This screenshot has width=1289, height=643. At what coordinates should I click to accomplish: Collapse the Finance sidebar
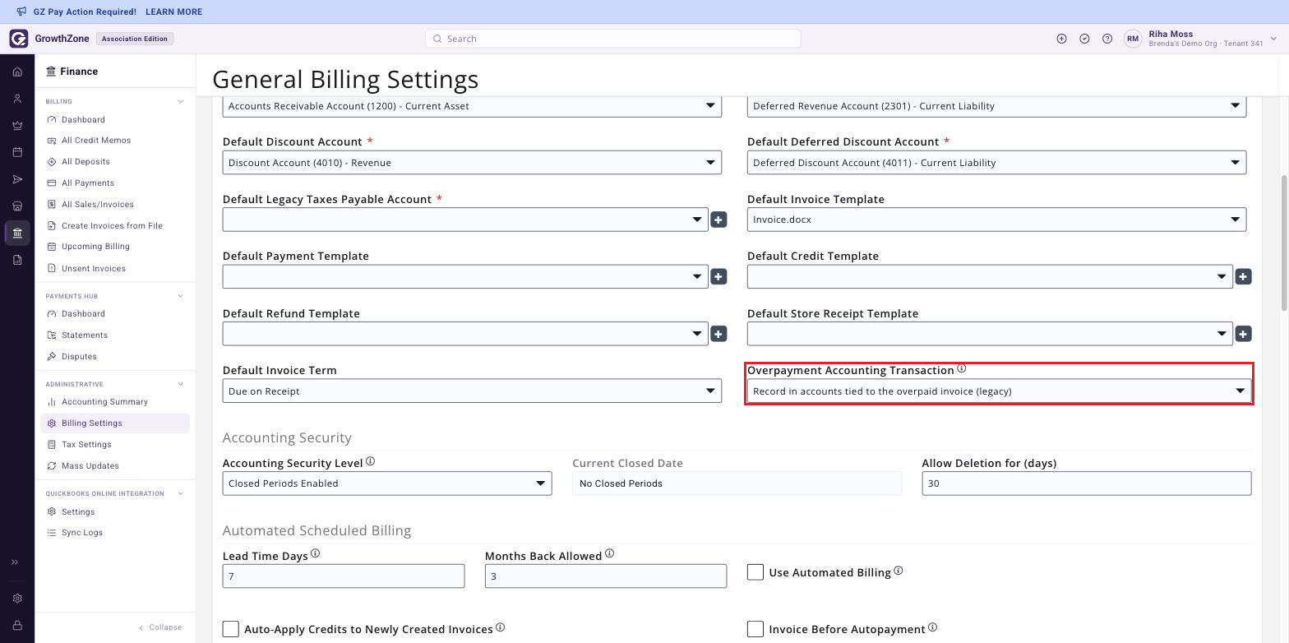tap(160, 627)
